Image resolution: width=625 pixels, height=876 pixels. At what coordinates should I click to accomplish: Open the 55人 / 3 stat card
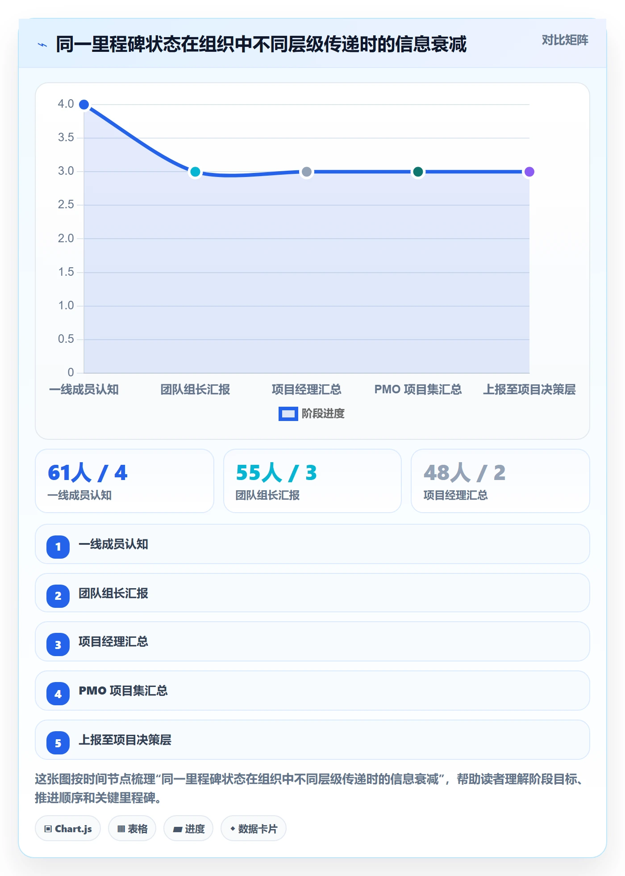point(312,481)
